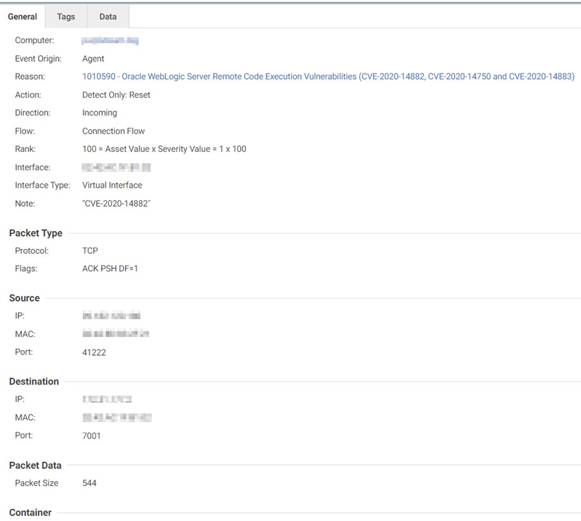This screenshot has height=521, width=581.
Task: Click the Flags value ACK PSH DF=1
Action: [110, 268]
